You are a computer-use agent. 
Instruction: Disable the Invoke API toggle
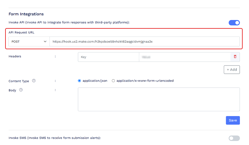click(234, 23)
